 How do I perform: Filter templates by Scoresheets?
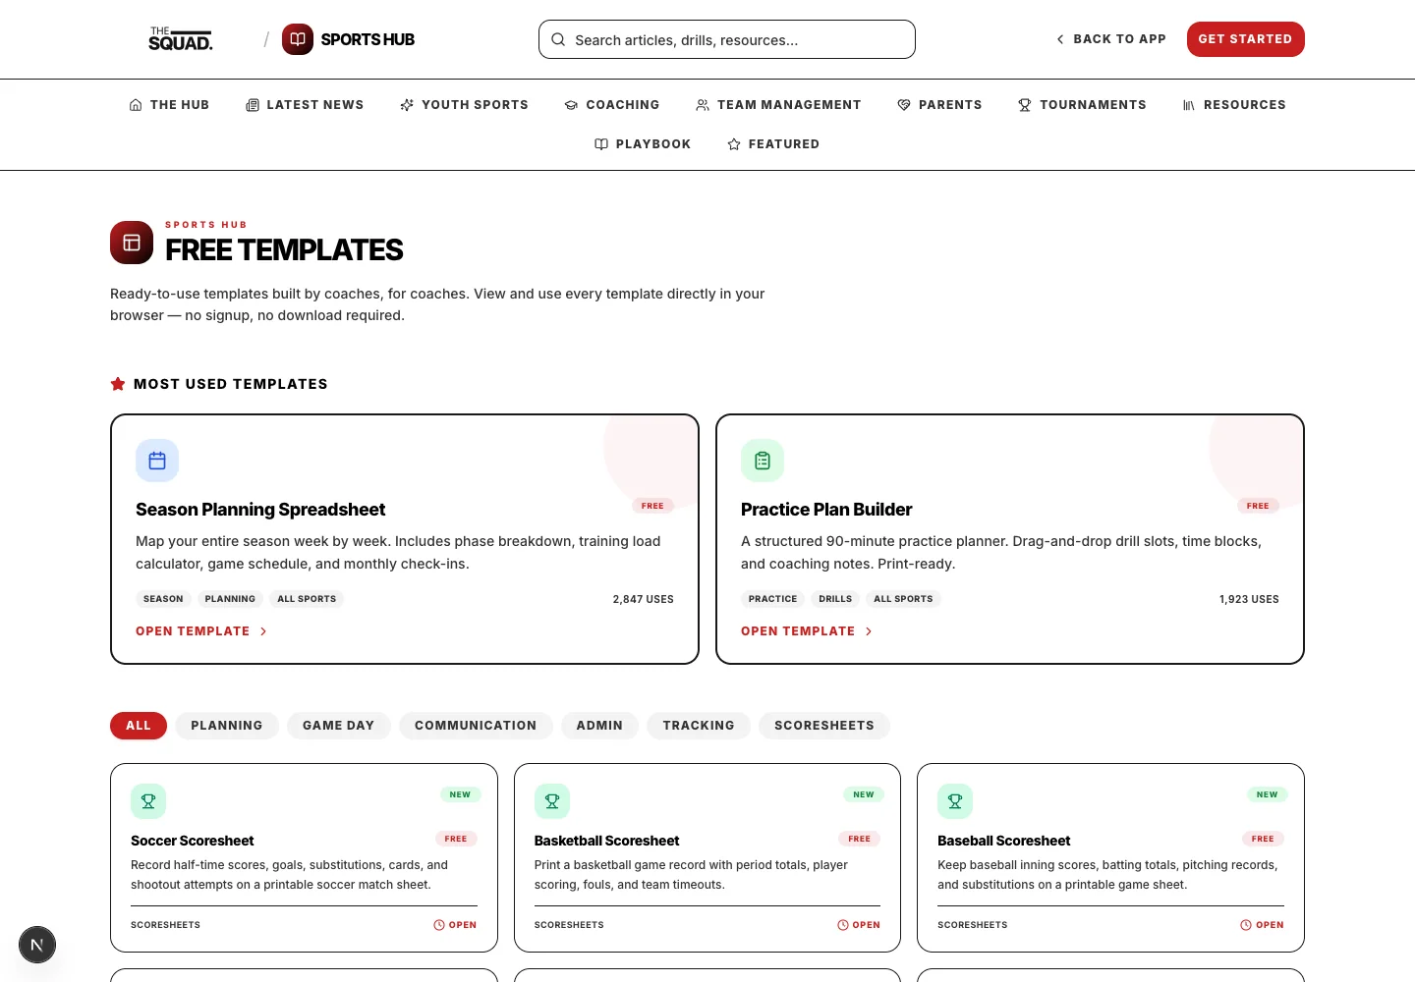tap(824, 726)
